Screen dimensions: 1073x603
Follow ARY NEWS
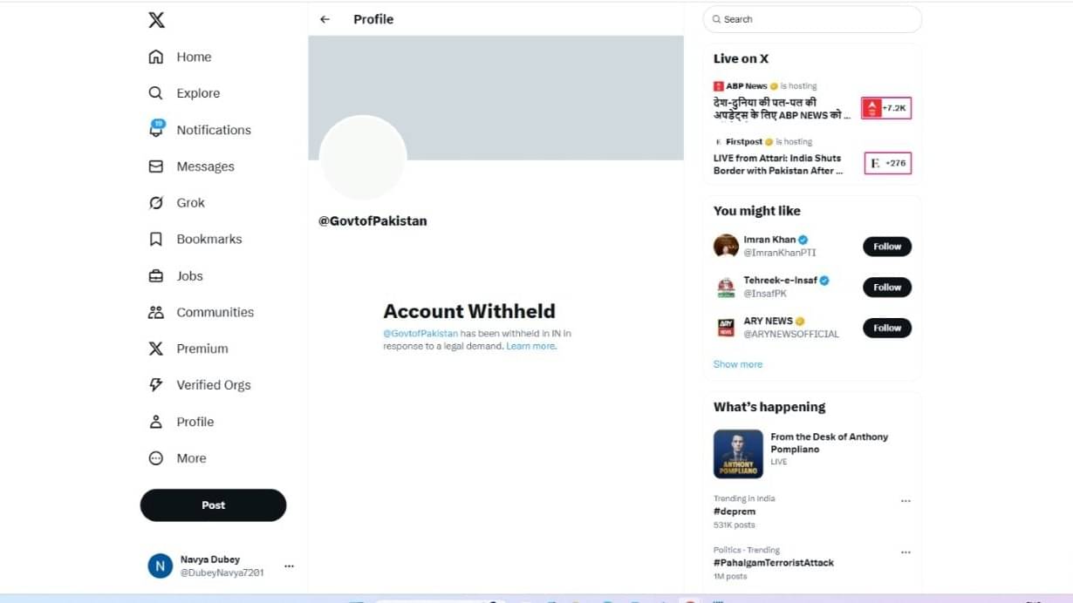point(886,328)
